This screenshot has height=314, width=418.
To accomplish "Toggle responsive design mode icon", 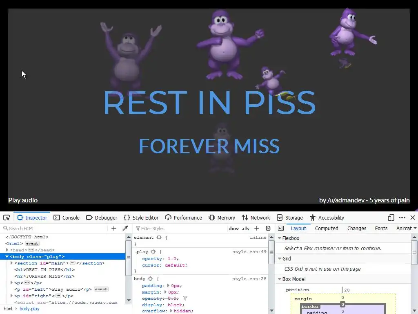I will [x=391, y=218].
